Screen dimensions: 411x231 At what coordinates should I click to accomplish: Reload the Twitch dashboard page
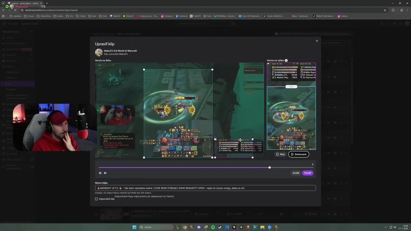click(x=15, y=10)
